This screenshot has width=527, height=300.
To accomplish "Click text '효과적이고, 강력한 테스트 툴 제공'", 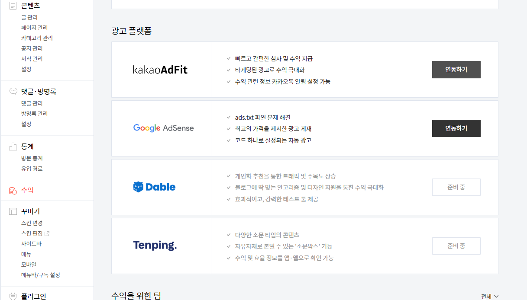I will [x=277, y=199].
